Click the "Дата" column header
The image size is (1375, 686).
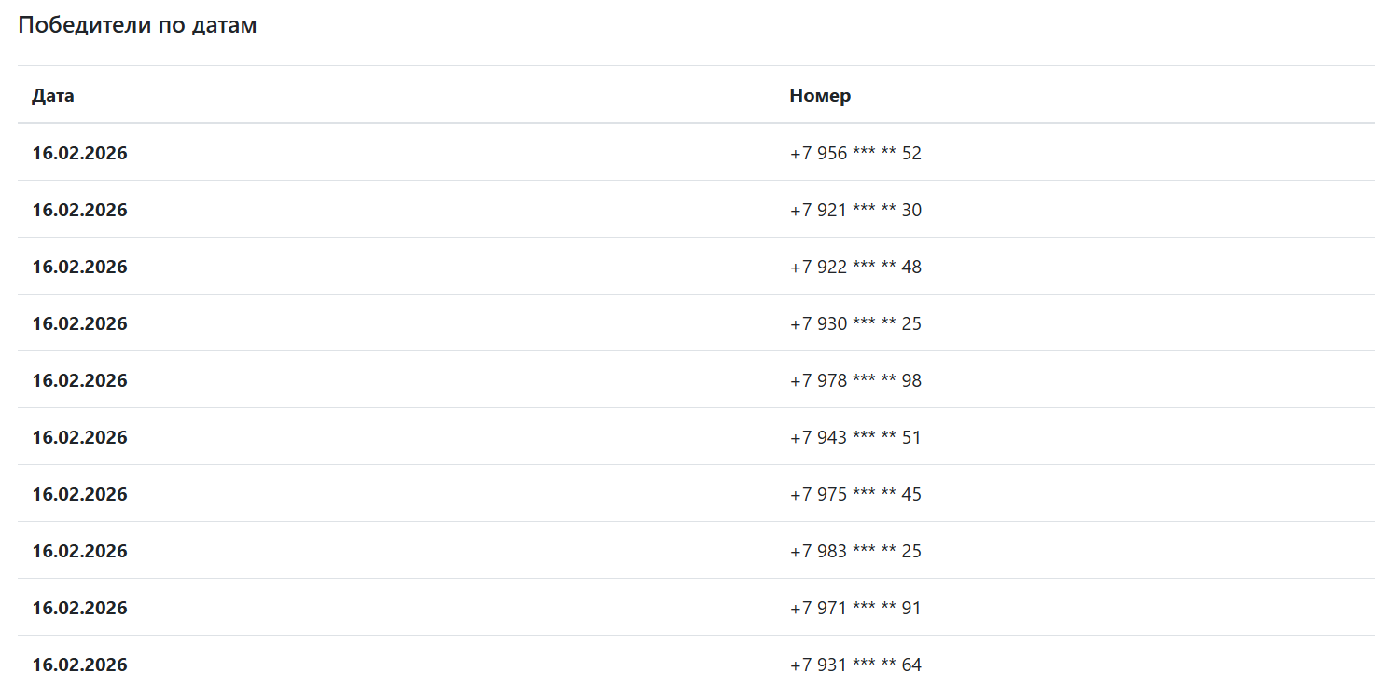(53, 95)
